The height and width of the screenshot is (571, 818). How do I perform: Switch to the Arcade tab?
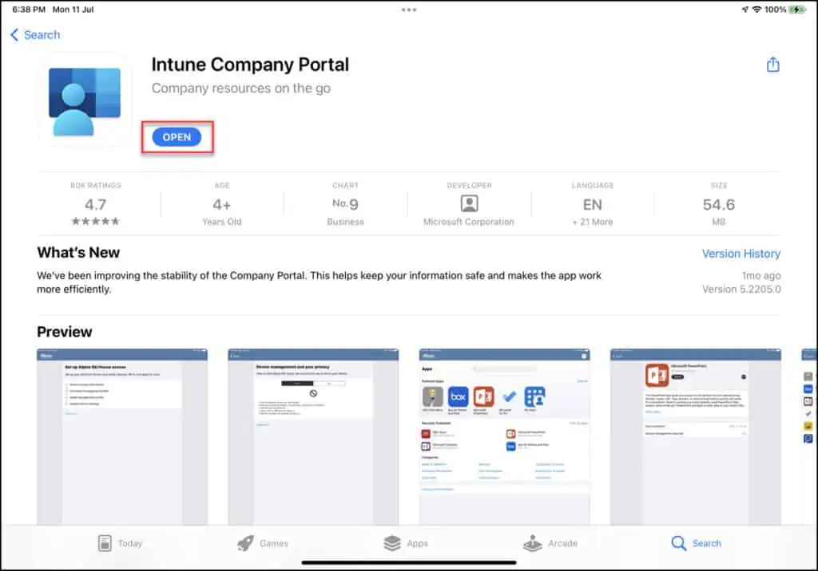550,543
